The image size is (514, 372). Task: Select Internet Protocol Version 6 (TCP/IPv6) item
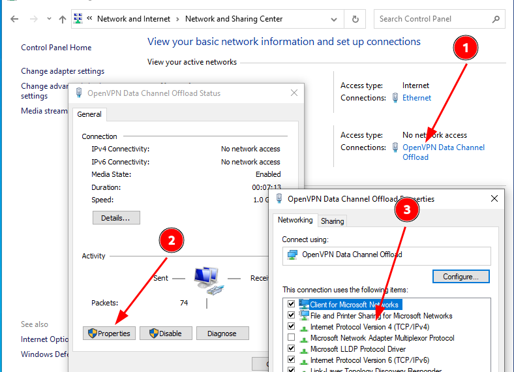pyautogui.click(x=369, y=360)
